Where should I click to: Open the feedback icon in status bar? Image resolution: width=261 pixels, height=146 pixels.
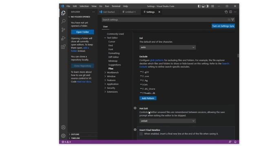[230, 142]
